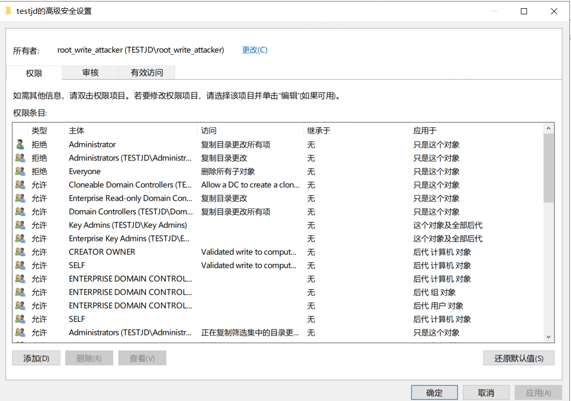Click the 查看(V) button
Screen dimensions: 571x401
[142, 358]
